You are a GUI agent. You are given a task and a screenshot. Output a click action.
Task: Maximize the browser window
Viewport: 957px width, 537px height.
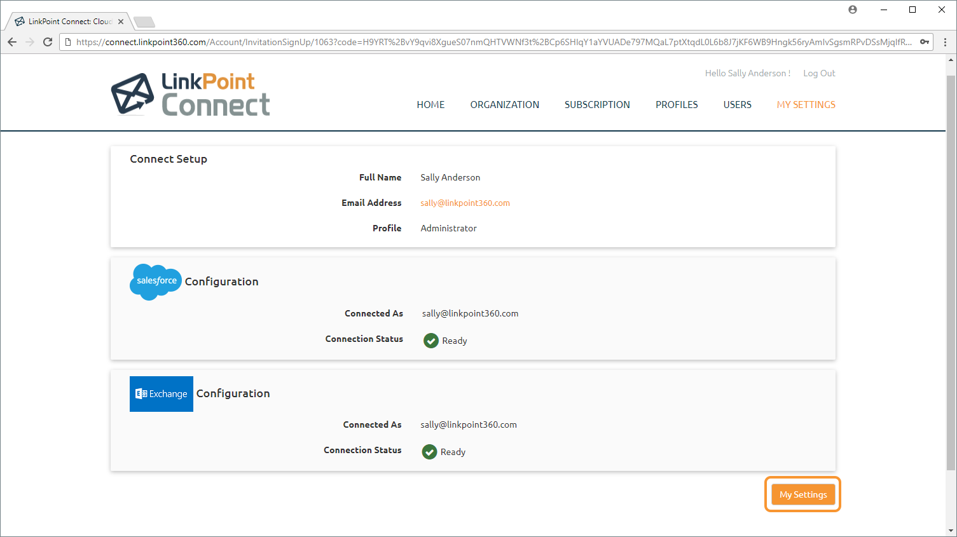pos(912,10)
